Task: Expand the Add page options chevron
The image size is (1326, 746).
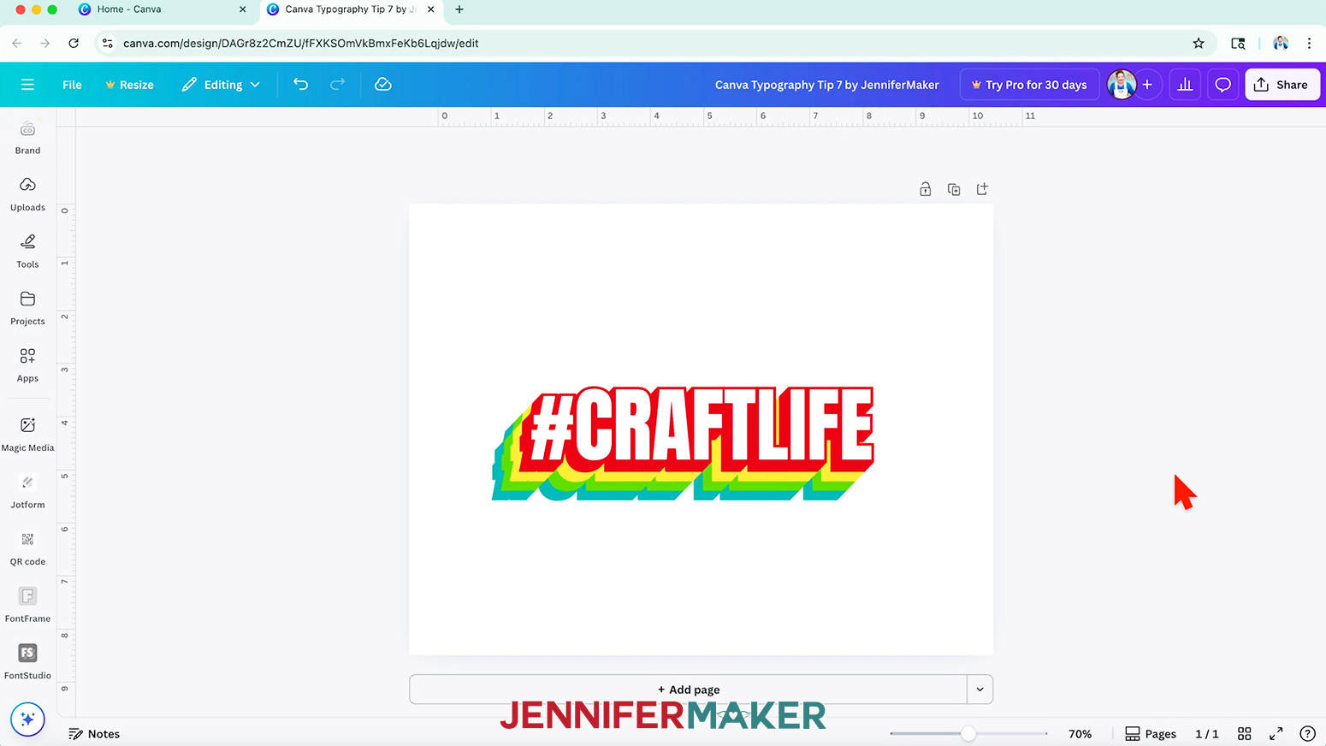Action: pyautogui.click(x=980, y=690)
